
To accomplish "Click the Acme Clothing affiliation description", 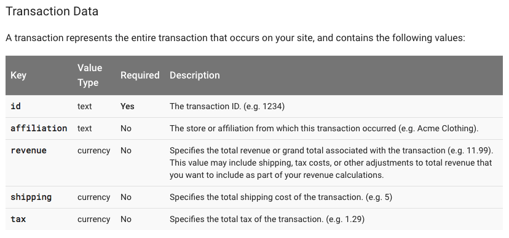I will (324, 128).
